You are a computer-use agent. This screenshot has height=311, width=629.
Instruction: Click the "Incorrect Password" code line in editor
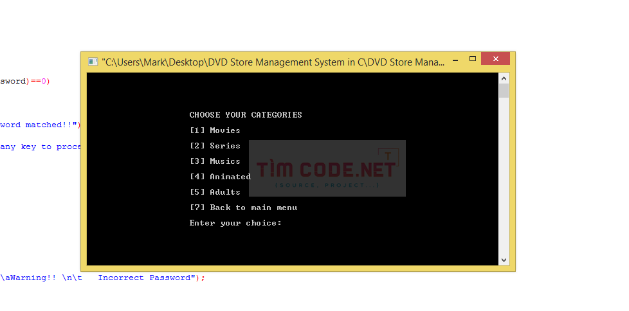pyautogui.click(x=102, y=278)
